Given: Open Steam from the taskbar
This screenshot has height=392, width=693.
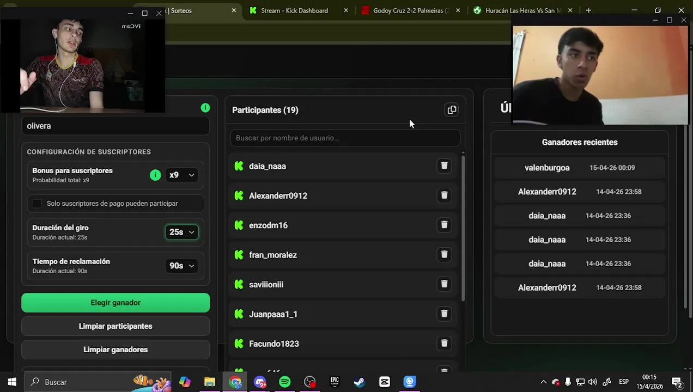Looking at the screenshot, I should click(x=360, y=382).
